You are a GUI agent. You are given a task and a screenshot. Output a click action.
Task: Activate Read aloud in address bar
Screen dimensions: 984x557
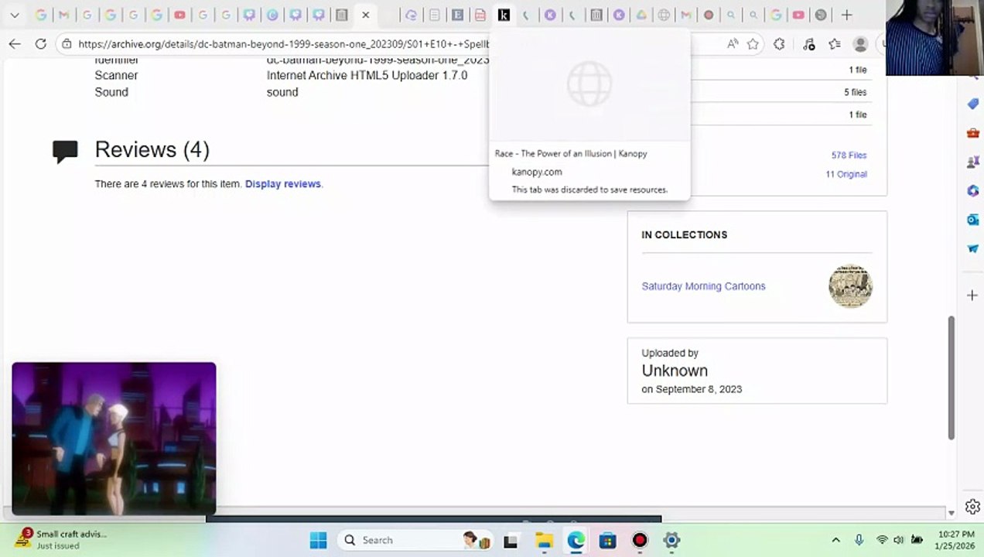click(732, 44)
